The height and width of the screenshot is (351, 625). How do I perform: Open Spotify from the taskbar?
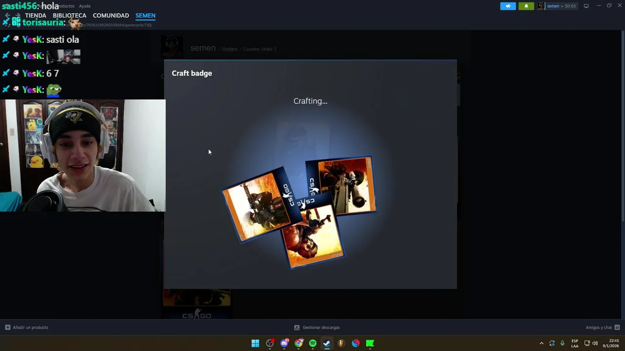312,343
